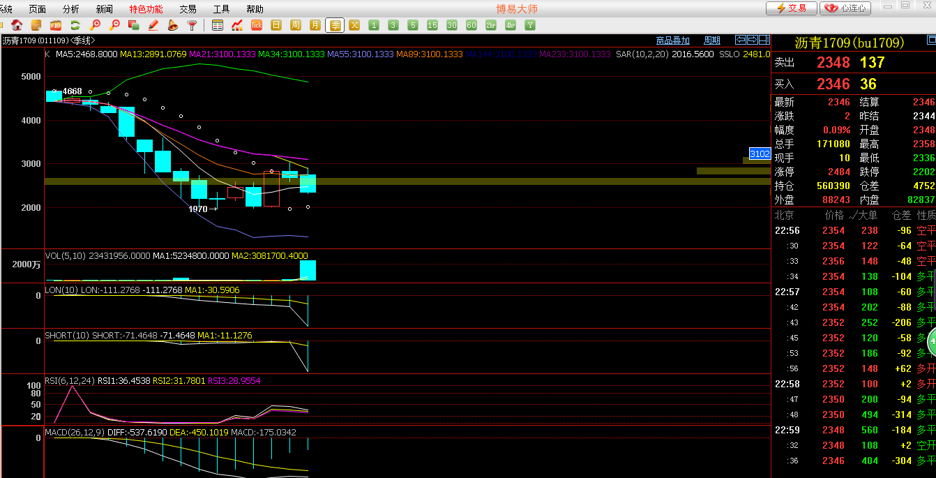
Task: Click the 价格 column header
Action: (x=834, y=215)
